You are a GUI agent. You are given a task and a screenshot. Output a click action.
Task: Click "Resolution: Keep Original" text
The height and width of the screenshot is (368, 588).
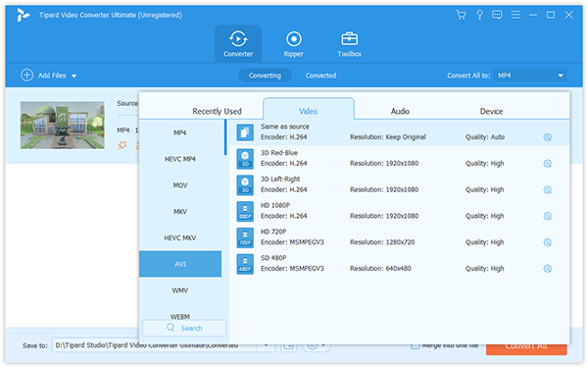pos(388,137)
